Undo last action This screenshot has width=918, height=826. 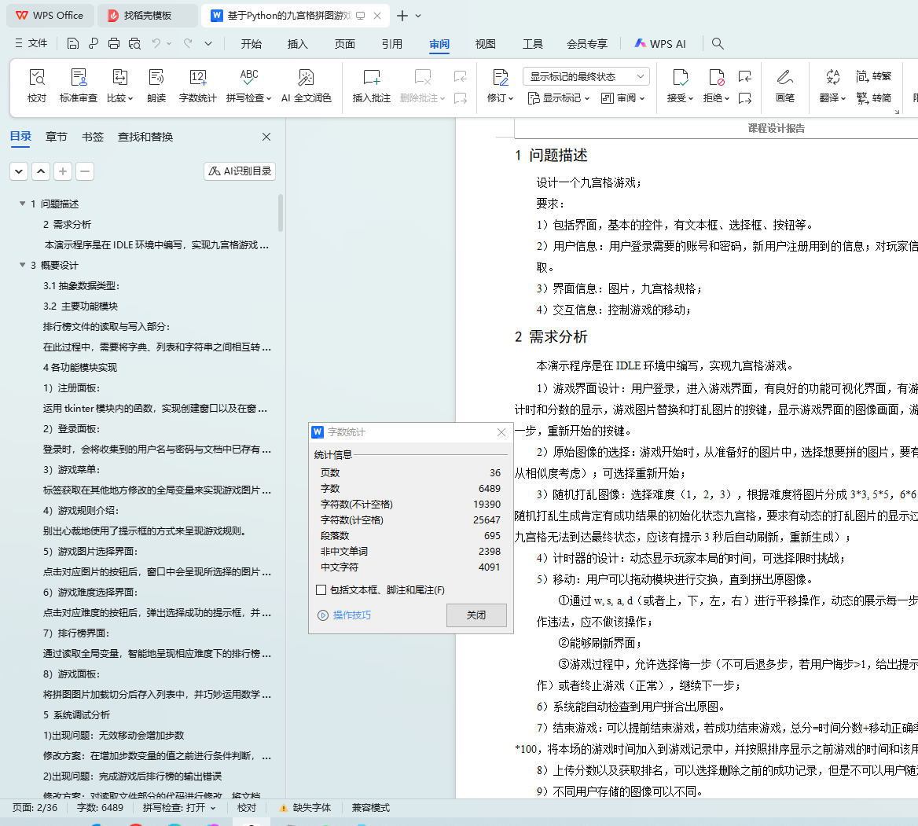pos(156,43)
